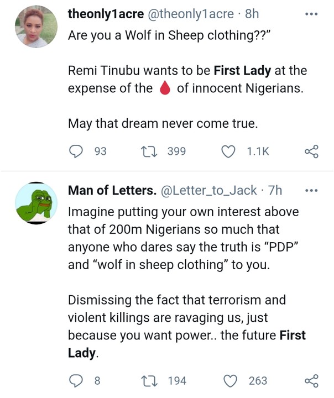Image resolution: width=334 pixels, height=398 pixels.
Task: Click the 1.1K likes count
Action: [x=257, y=151]
